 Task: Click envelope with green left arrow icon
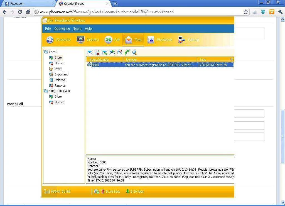tap(112, 52)
